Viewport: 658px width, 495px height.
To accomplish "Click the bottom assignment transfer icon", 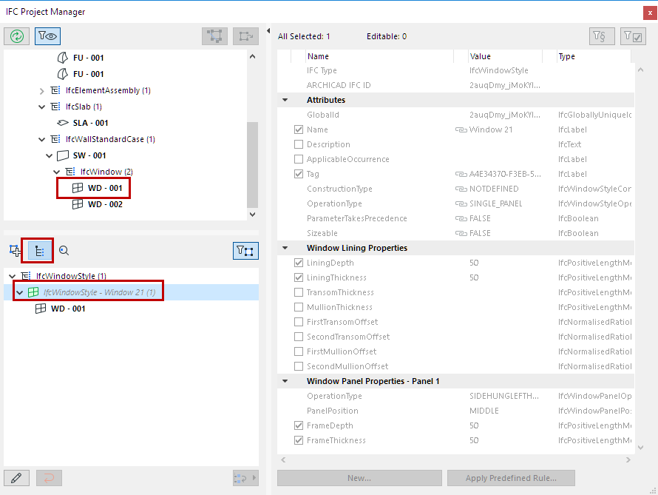I will pos(245,478).
